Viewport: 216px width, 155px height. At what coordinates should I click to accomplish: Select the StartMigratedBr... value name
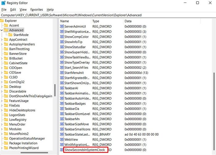(x=77, y=78)
